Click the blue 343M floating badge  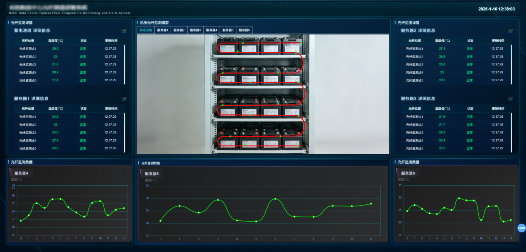point(521,228)
